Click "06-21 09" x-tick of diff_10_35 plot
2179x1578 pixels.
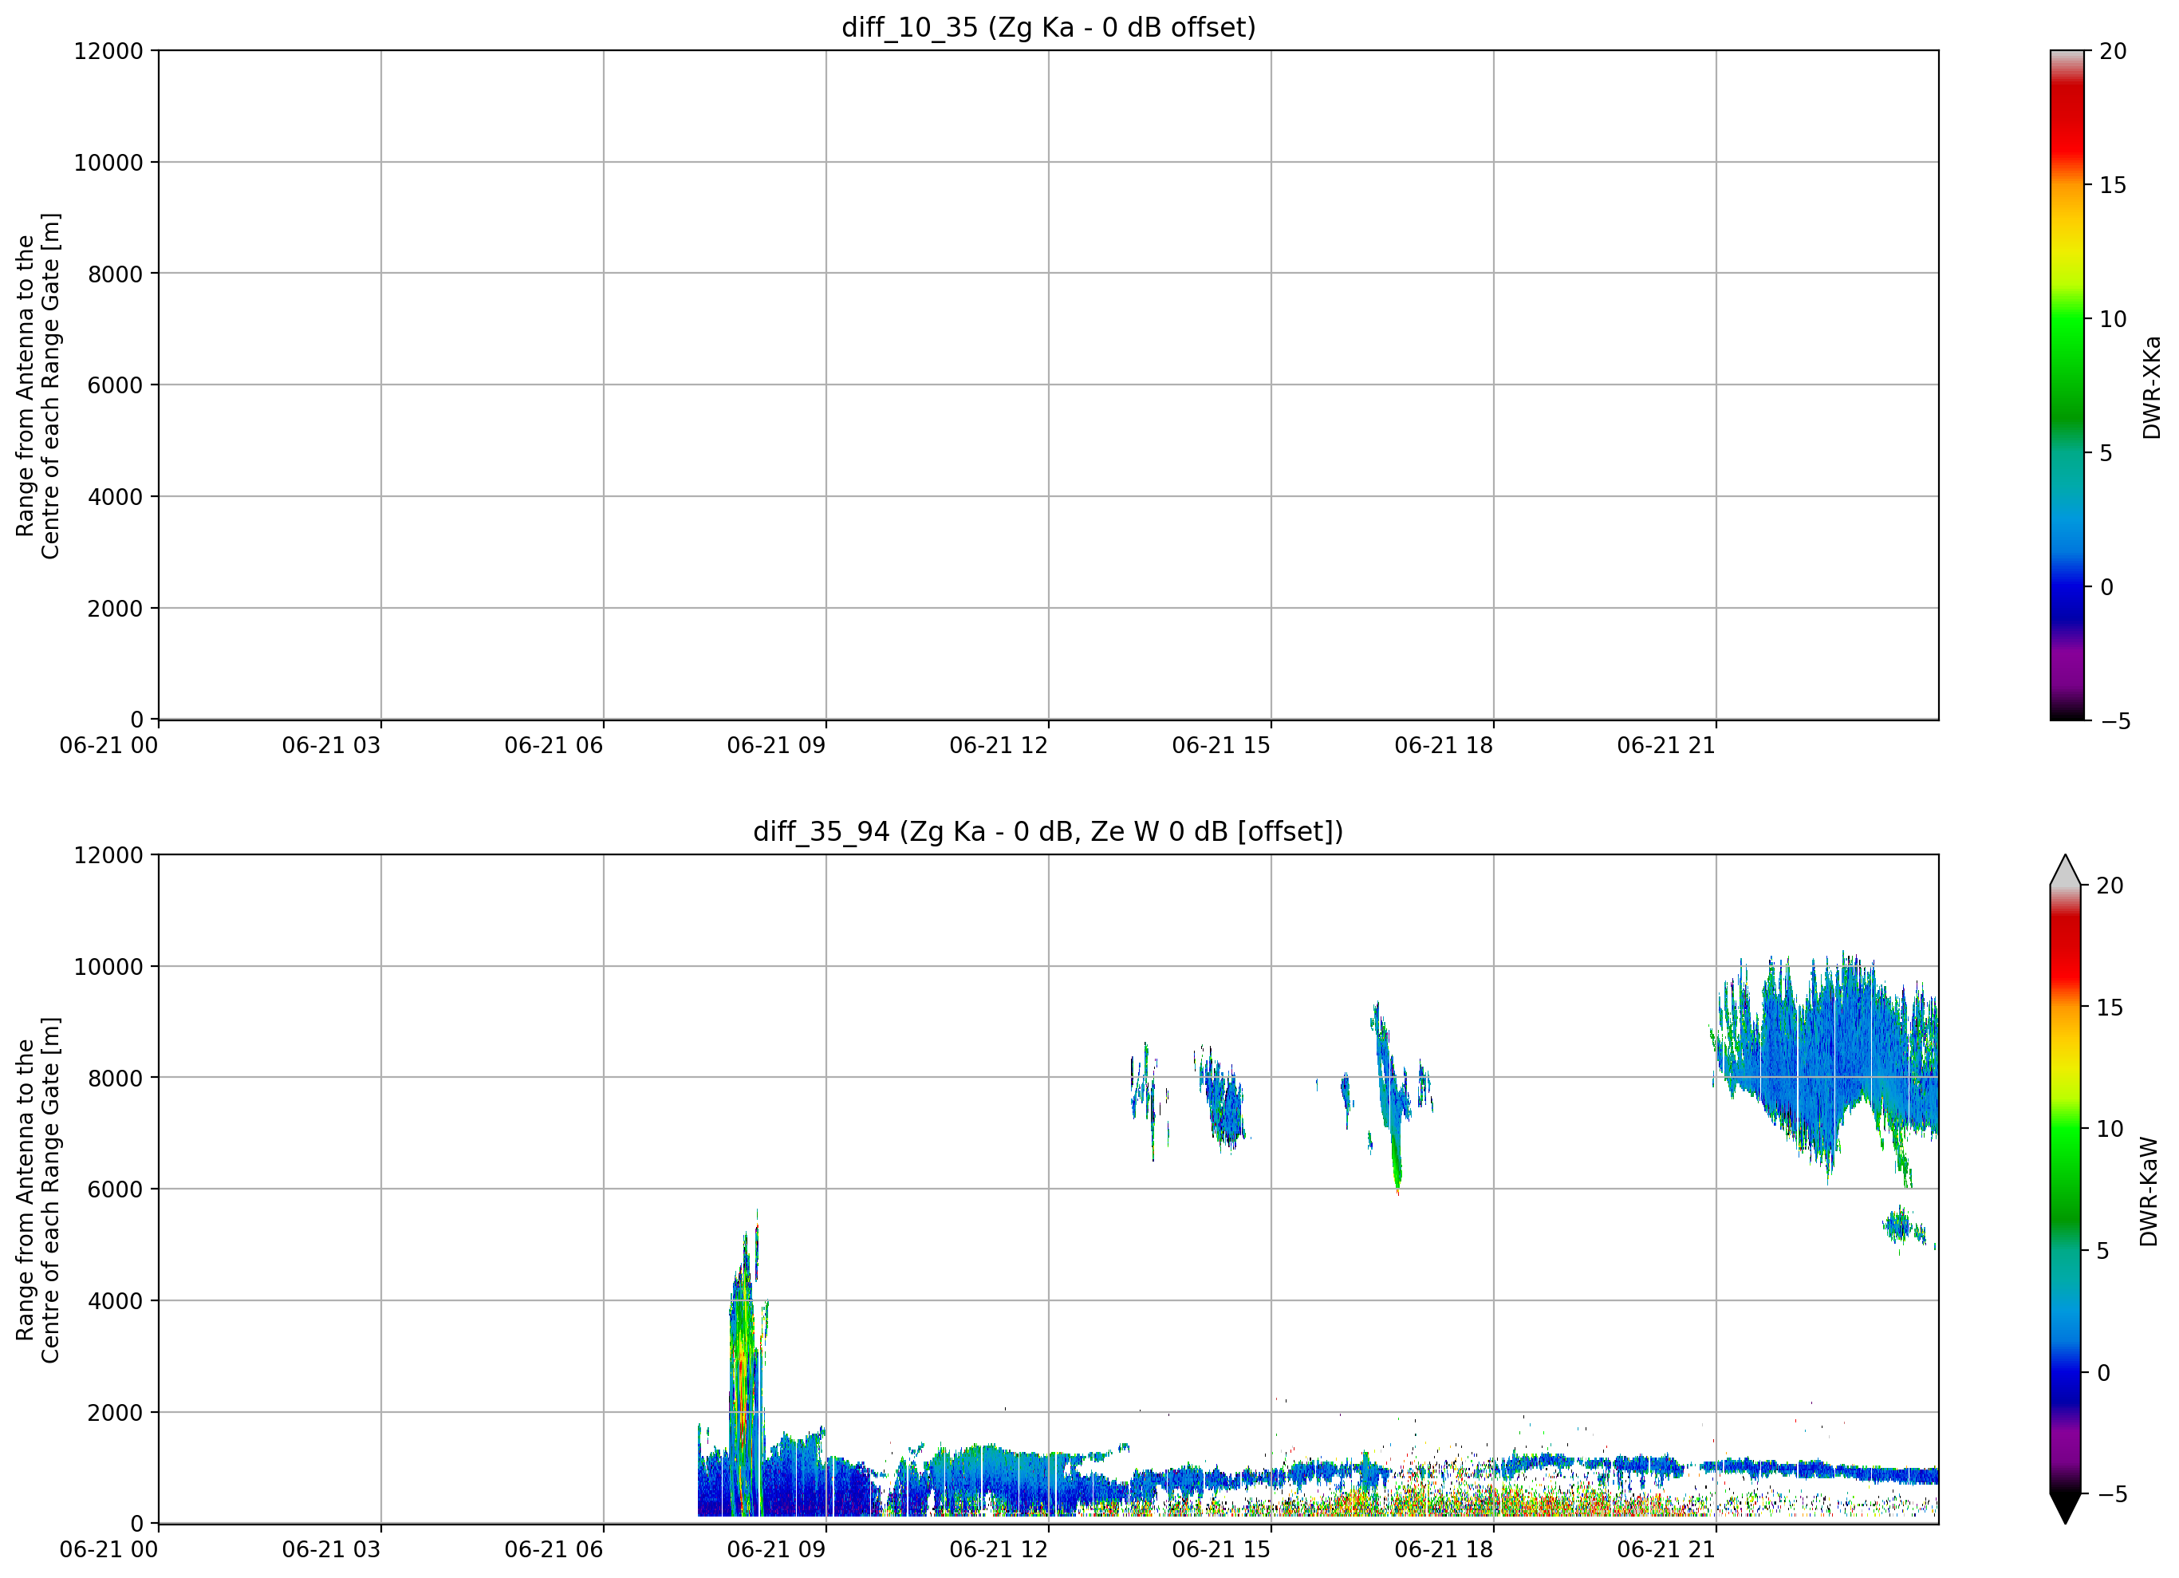tap(776, 745)
